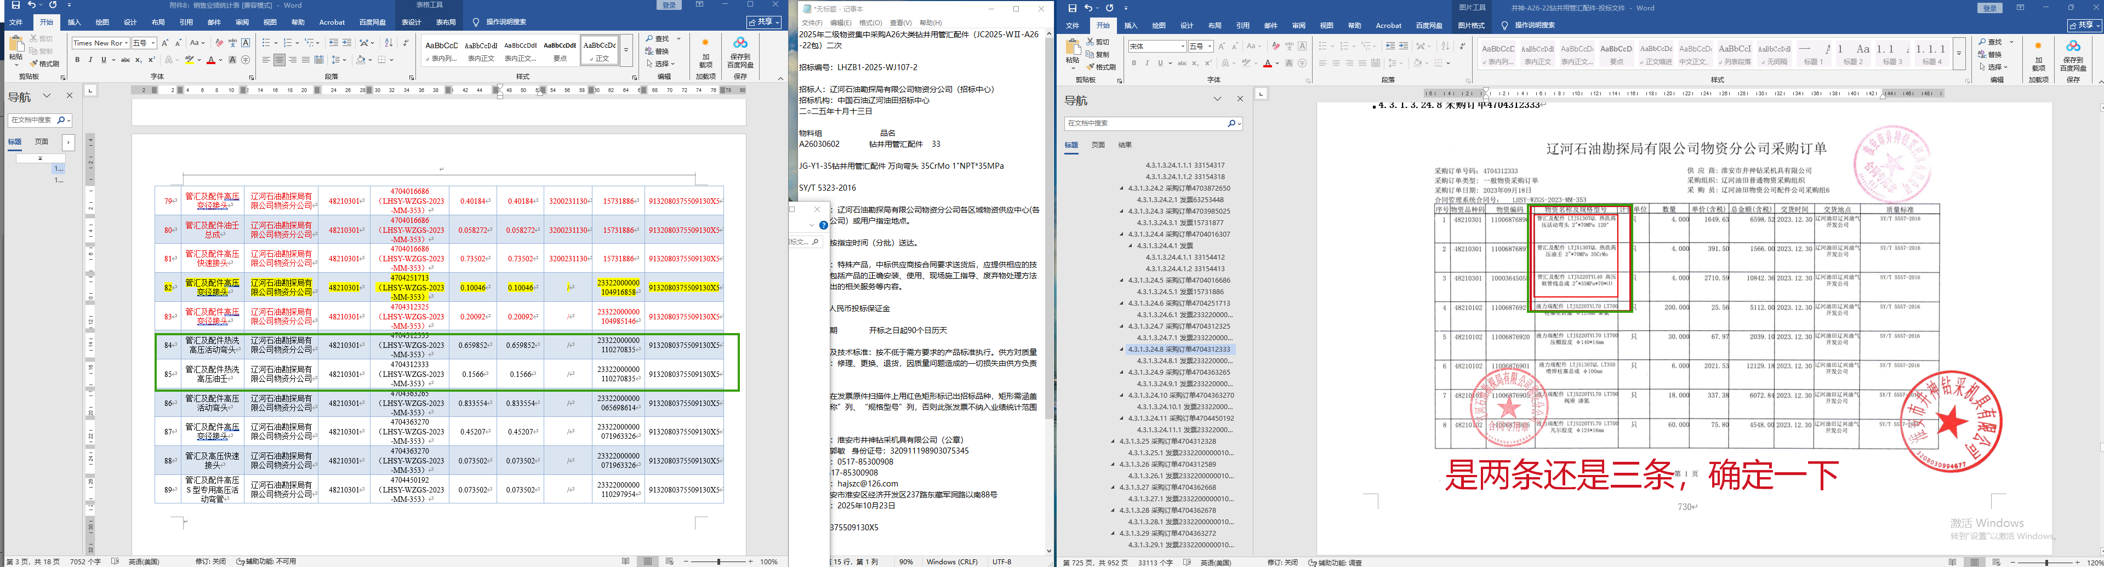Toggle strikethrough in 销售业绩统计表 window
The height and width of the screenshot is (567, 2104).
click(125, 60)
